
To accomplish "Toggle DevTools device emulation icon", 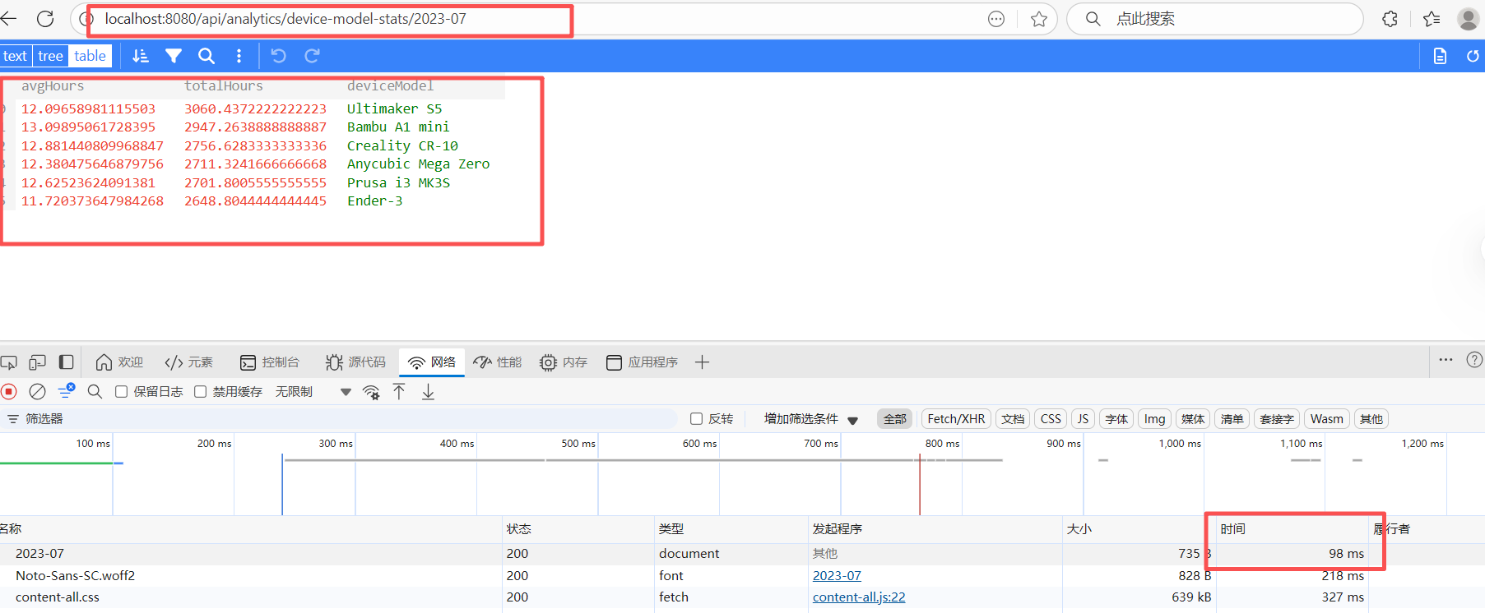I will (37, 362).
